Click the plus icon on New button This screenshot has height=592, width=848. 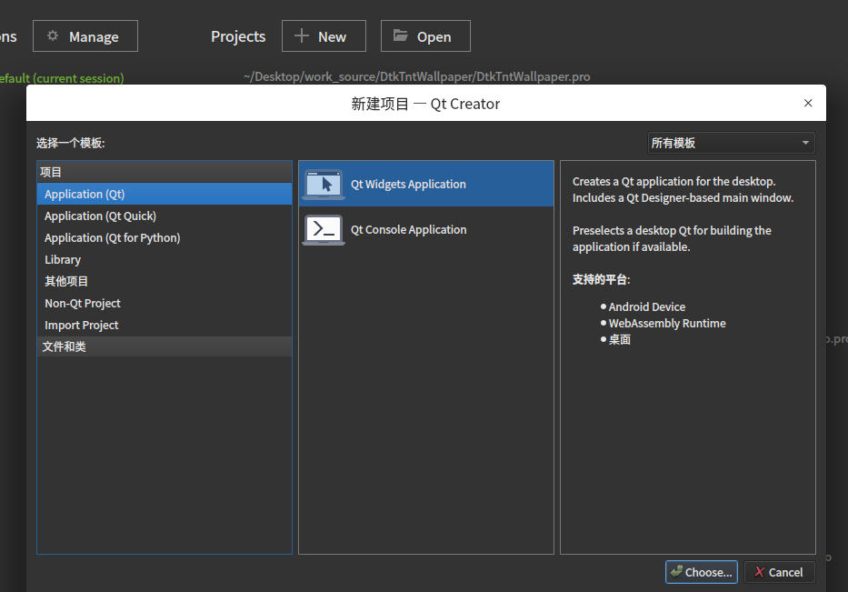tap(301, 35)
